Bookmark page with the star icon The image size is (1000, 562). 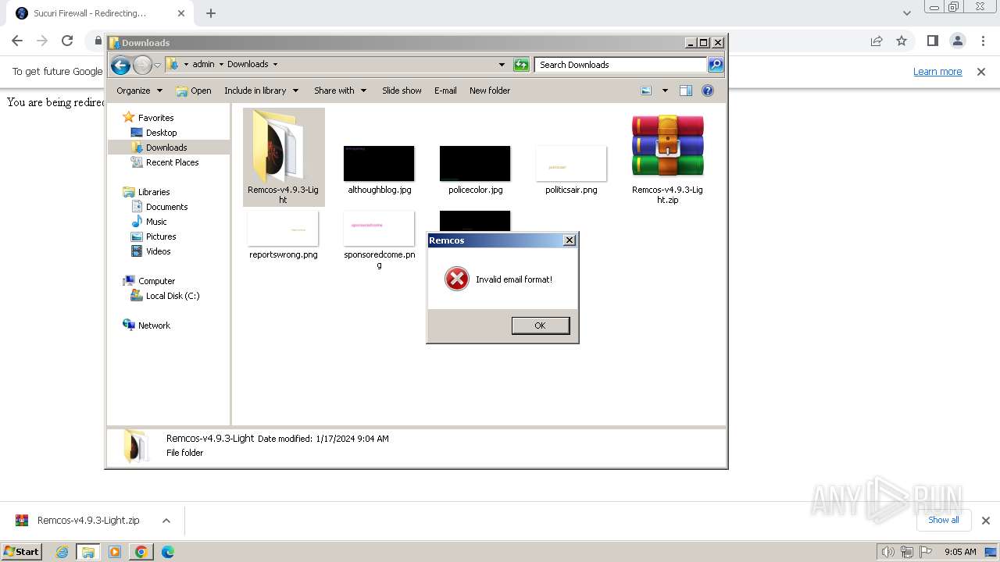[x=902, y=41]
